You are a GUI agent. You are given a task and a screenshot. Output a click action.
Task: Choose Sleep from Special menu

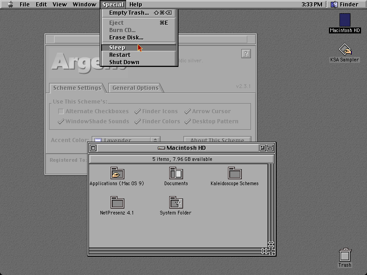click(139, 48)
